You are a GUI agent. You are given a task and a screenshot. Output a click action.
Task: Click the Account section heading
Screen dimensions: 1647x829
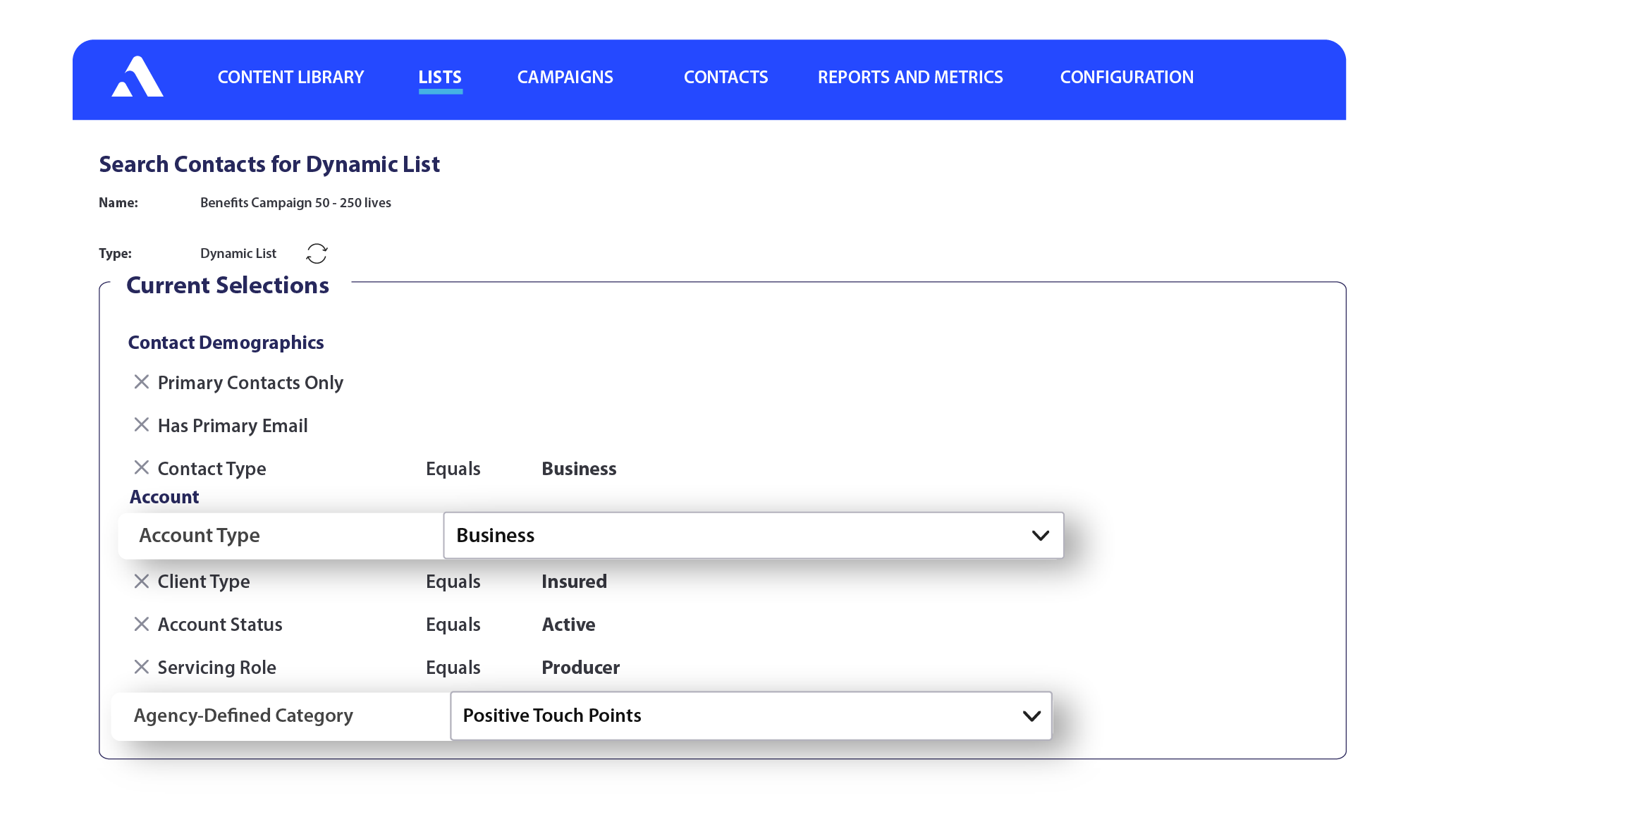pyautogui.click(x=164, y=497)
